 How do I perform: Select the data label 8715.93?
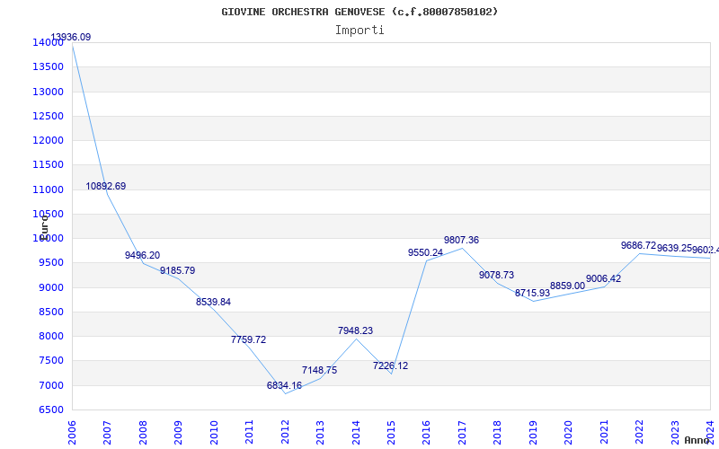[x=532, y=293]
